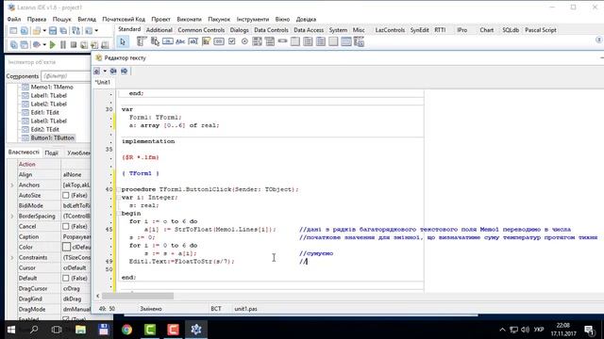Click the УКР language indicator
604x339 pixels.
click(x=539, y=330)
